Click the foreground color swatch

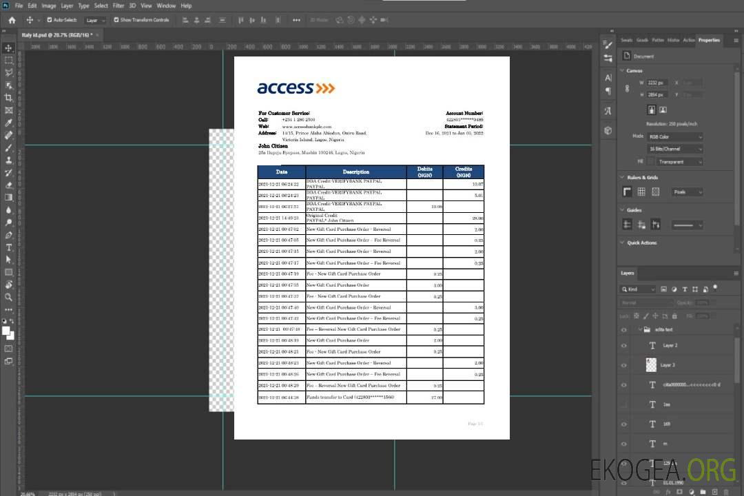[x=6, y=331]
